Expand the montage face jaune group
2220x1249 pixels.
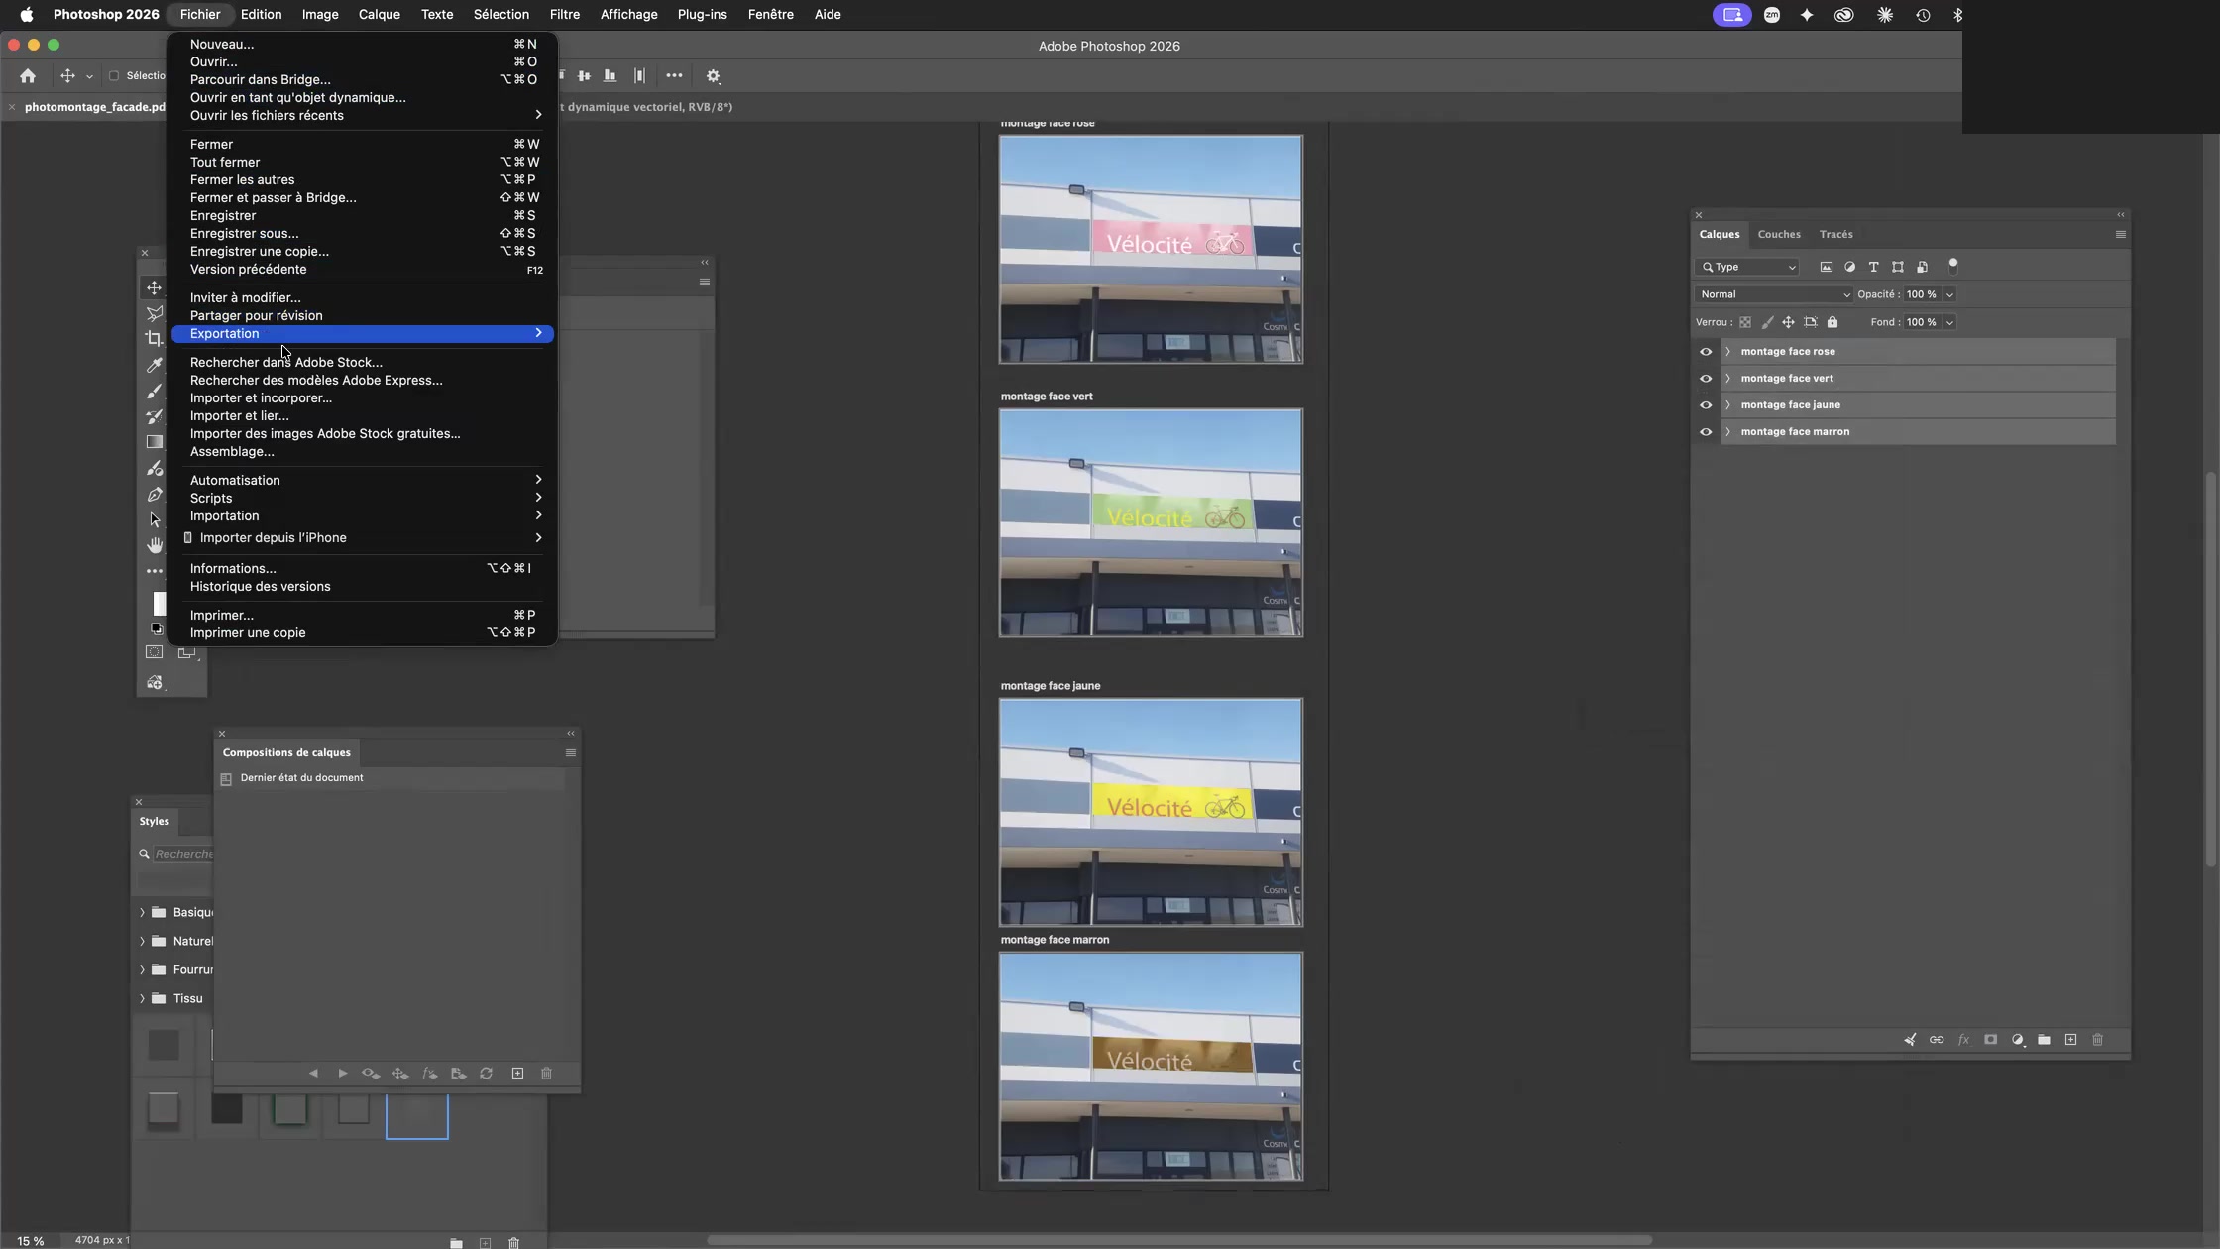(1727, 405)
